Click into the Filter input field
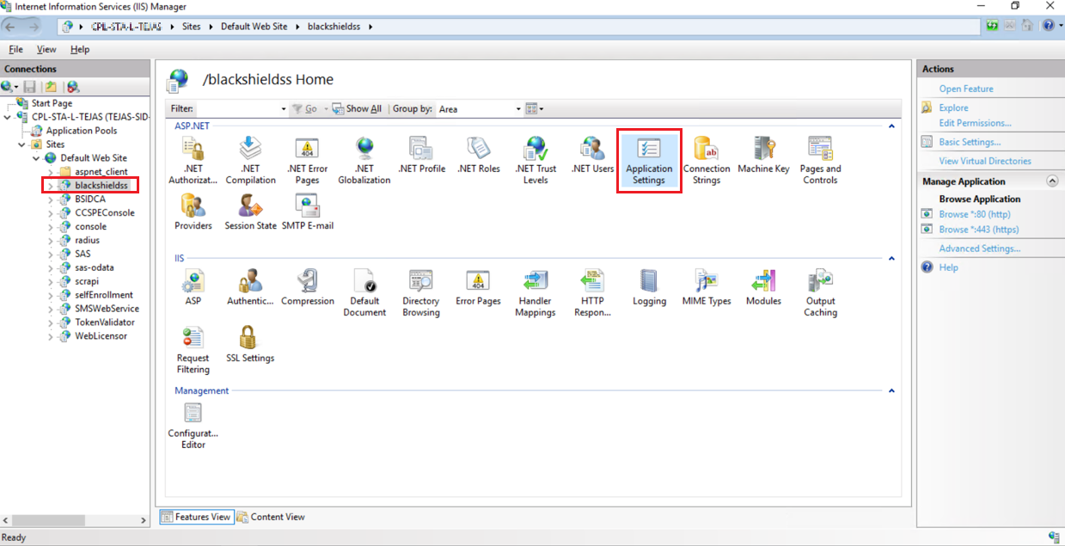This screenshot has height=546, width=1065. pos(241,109)
